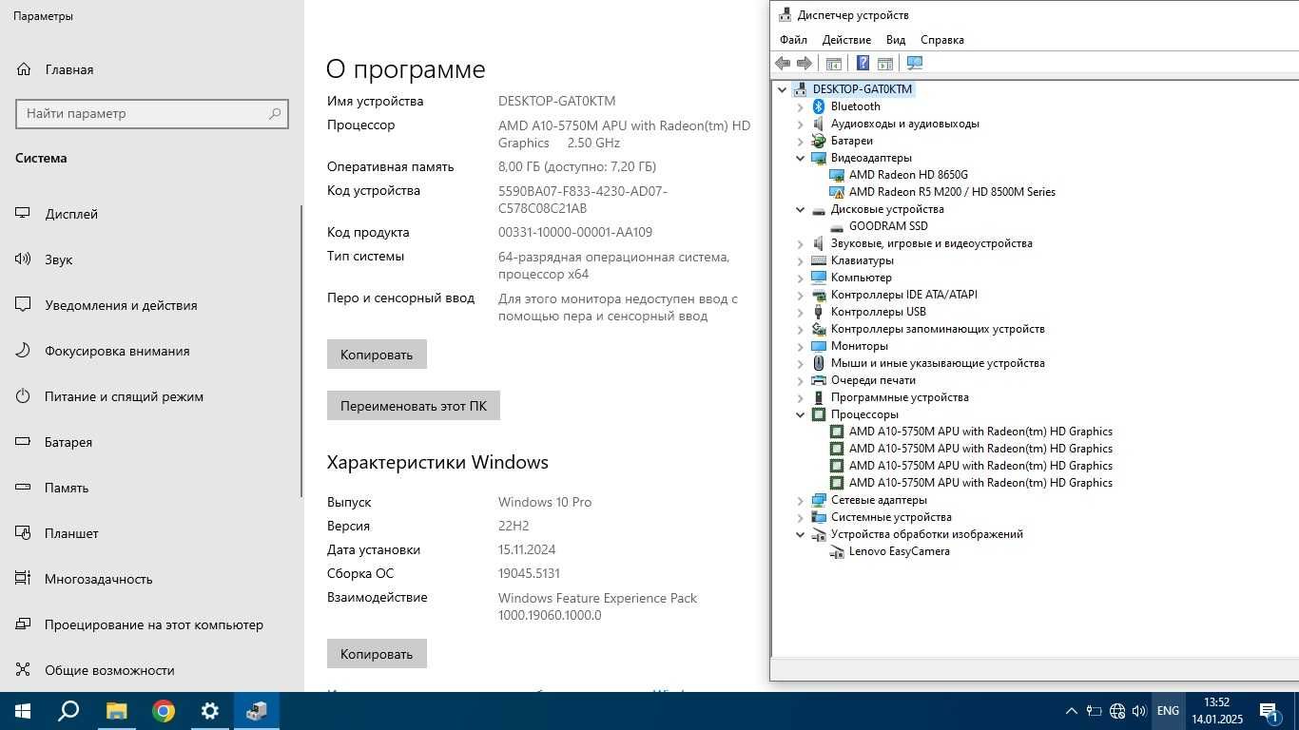Click the Очереди печати printer icon
Screen dimensions: 1299x730
819,380
